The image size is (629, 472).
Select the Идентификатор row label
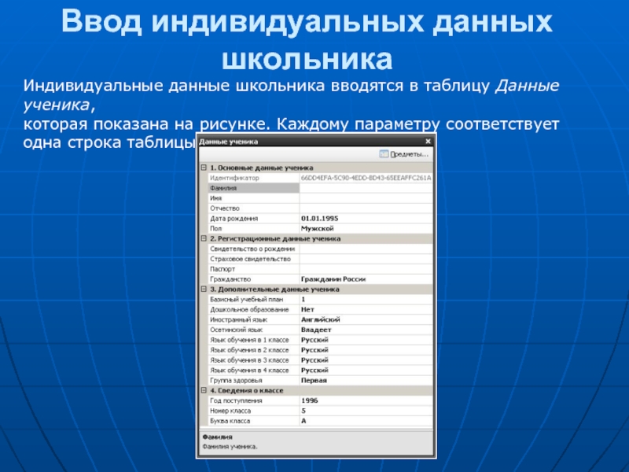pos(234,178)
